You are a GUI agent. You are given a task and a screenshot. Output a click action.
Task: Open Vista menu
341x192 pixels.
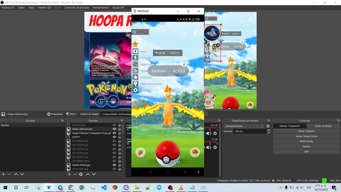point(31,7)
